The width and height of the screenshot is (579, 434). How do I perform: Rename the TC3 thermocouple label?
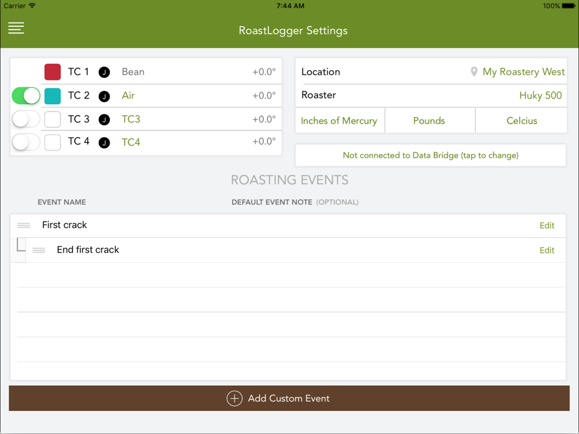131,119
